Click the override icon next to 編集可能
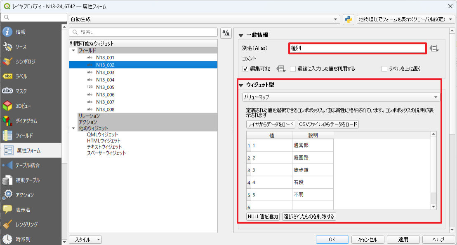The width and height of the screenshot is (457, 245). pos(281,69)
